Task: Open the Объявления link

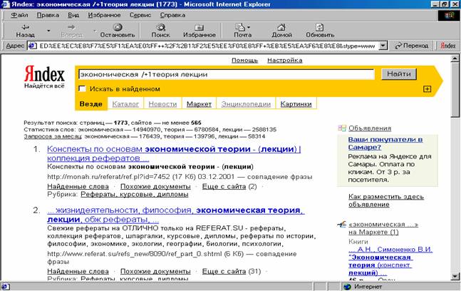Action: click(x=370, y=128)
